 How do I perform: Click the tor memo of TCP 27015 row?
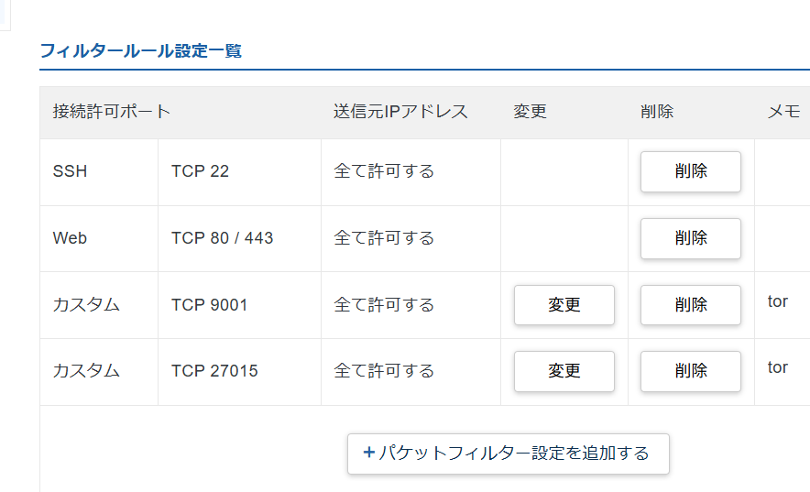coord(778,367)
